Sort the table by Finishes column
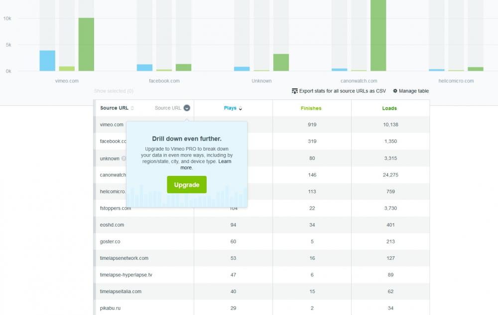Image resolution: width=498 pixels, height=315 pixels. pos(311,108)
